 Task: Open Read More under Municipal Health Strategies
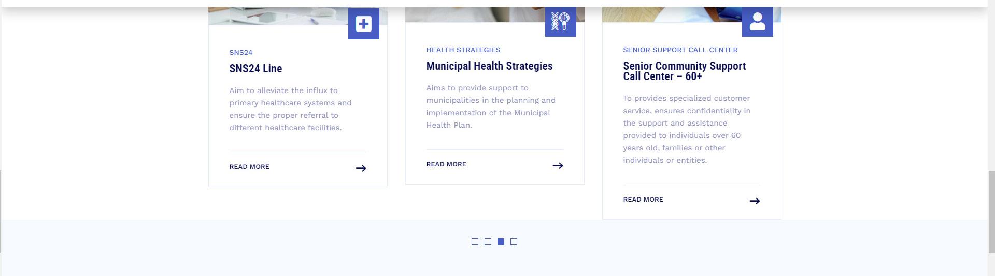446,164
